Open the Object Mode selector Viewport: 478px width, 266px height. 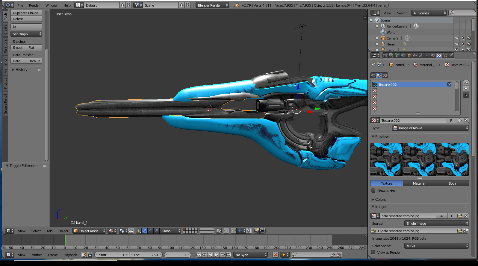(89, 231)
